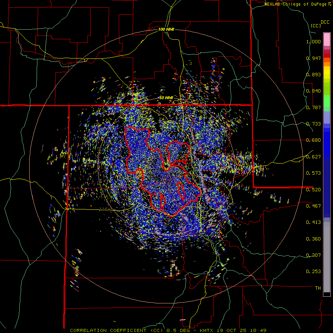The image size is (333, 333).
Task: Click the 0.467 value on the color scale
Action: click(313, 206)
